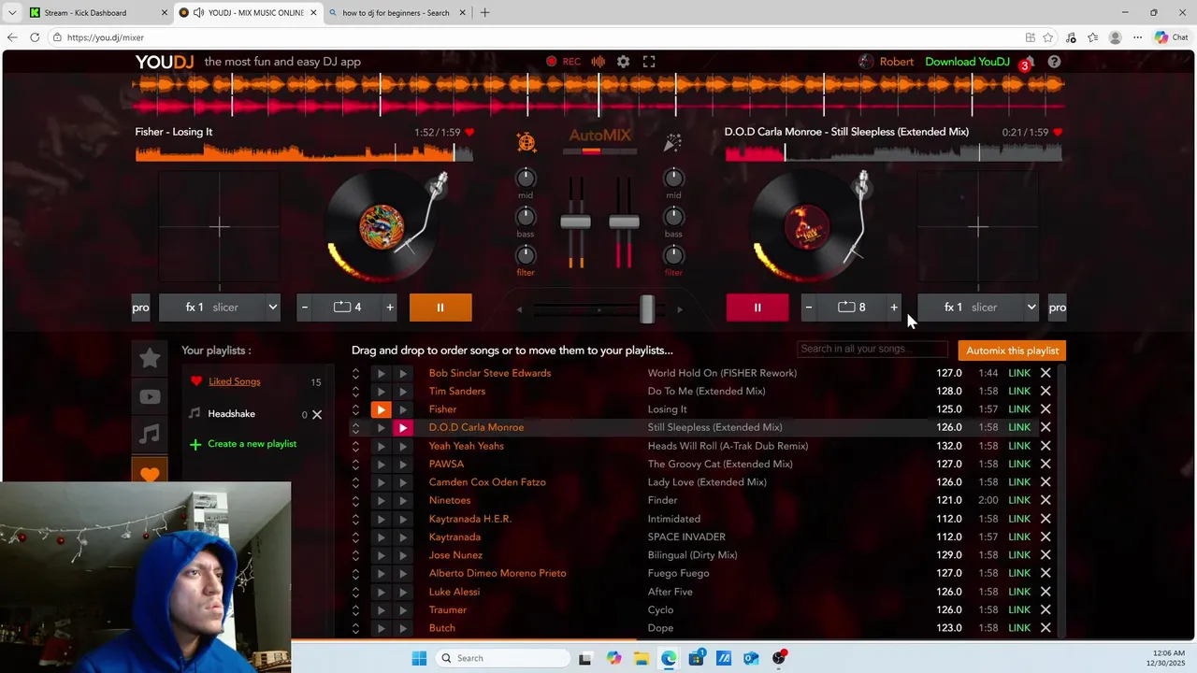1197x673 pixels.
Task: Unlike Still Sleepless deck heart
Action: tap(1058, 133)
